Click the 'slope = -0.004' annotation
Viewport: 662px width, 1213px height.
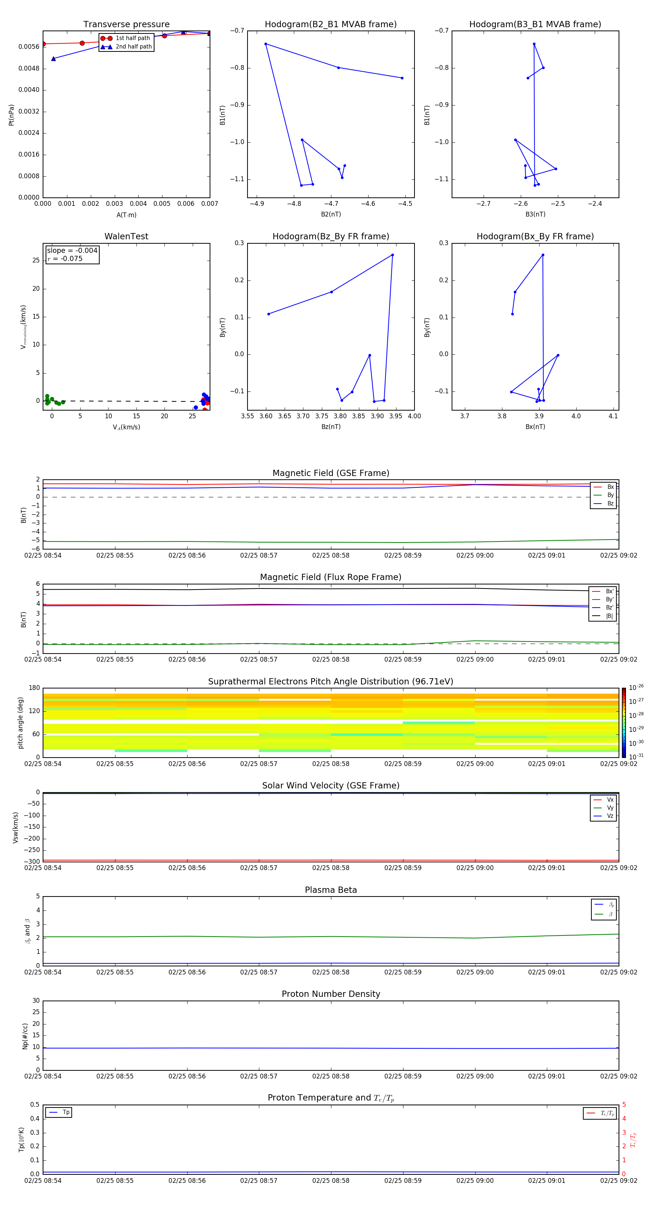(x=72, y=251)
